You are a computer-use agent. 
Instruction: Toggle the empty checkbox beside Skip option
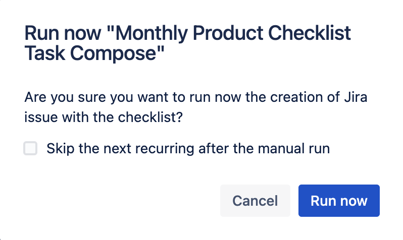(x=30, y=149)
